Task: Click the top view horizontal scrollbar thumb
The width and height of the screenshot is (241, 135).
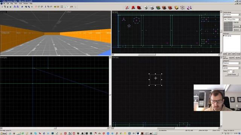Action: tap(147, 54)
